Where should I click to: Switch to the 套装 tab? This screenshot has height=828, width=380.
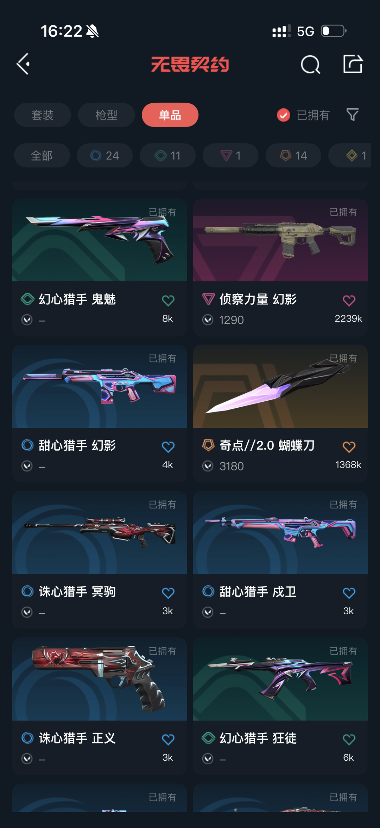(x=43, y=115)
